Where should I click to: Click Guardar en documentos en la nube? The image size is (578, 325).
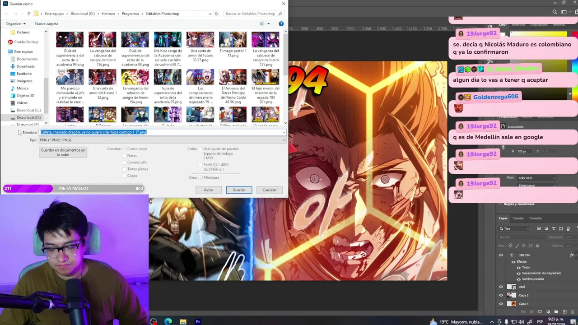63,152
